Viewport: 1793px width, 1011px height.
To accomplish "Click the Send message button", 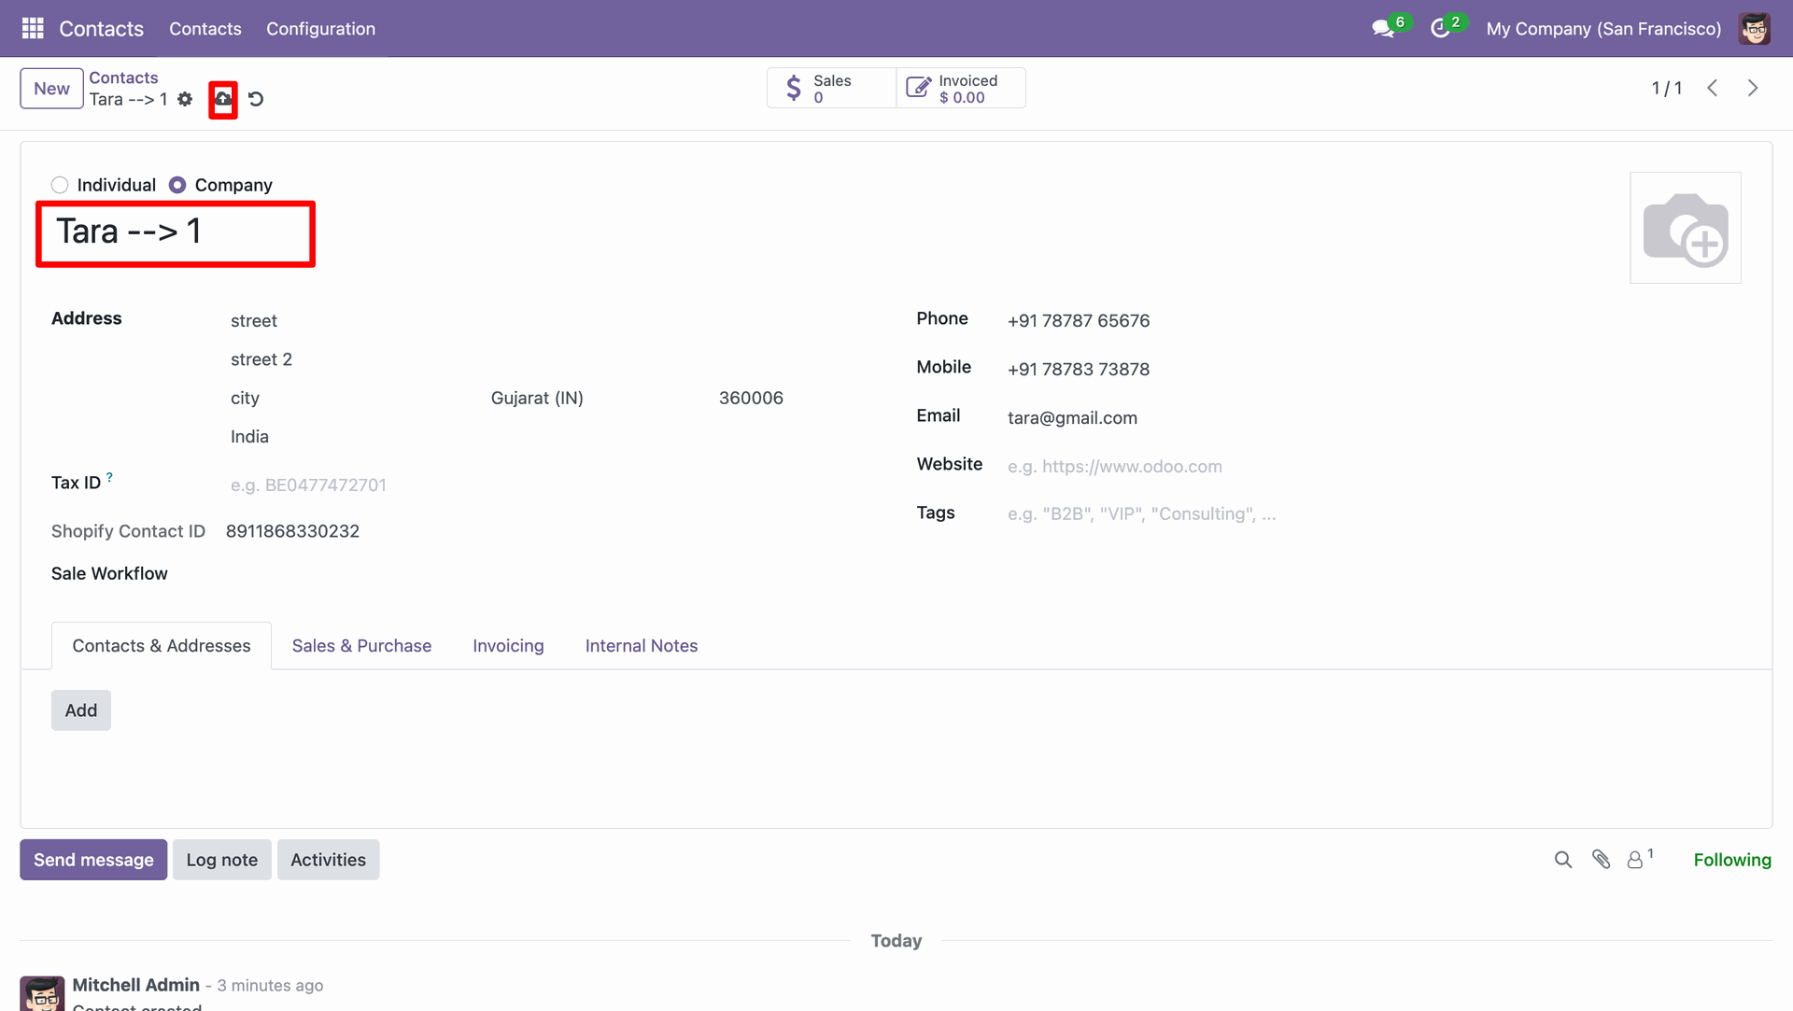I will tap(93, 860).
